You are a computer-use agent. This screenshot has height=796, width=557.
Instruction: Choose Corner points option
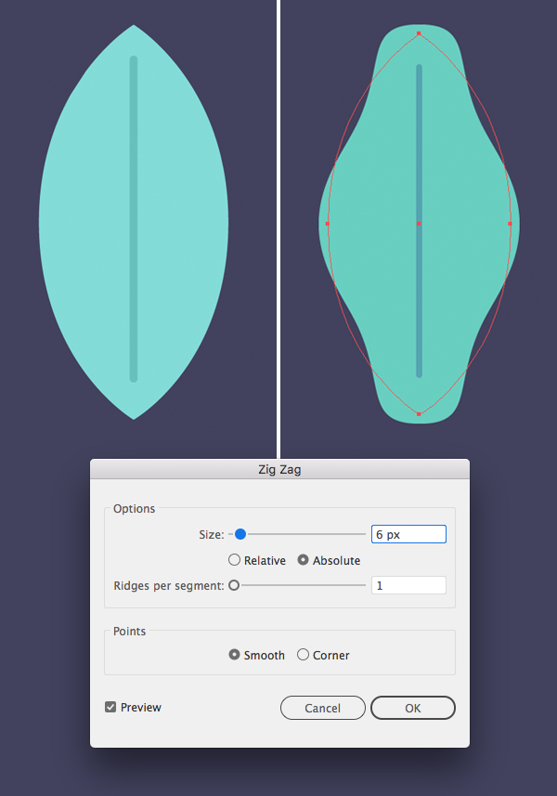[x=304, y=655]
